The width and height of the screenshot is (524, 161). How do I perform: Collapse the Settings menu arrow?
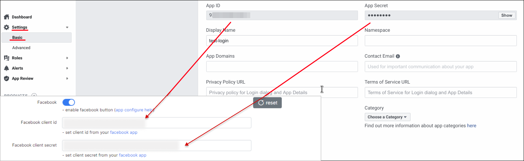coord(67,27)
